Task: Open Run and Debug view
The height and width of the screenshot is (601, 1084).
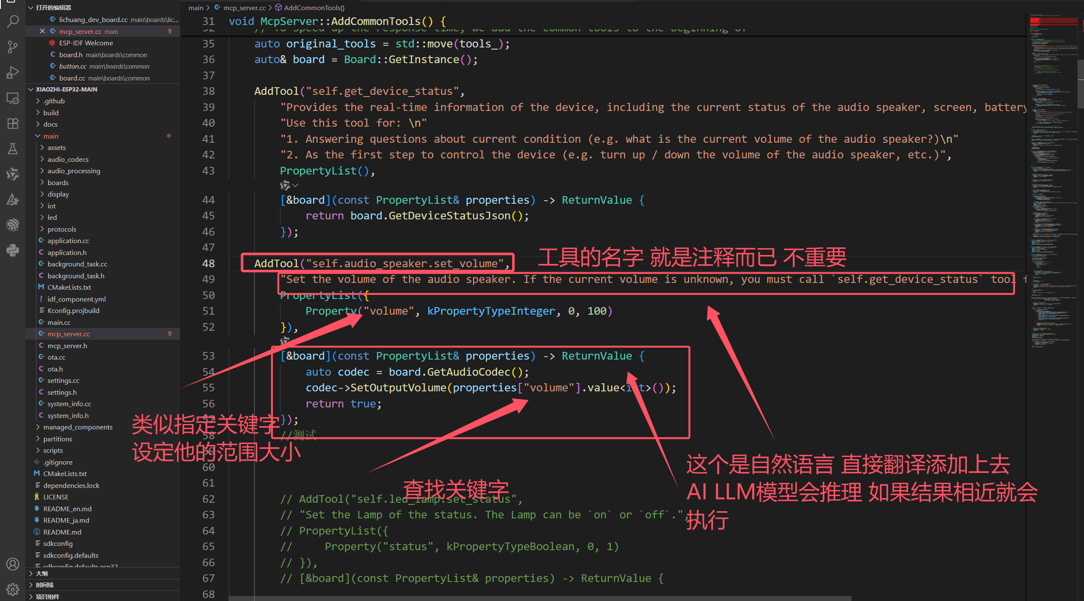Action: (13, 72)
